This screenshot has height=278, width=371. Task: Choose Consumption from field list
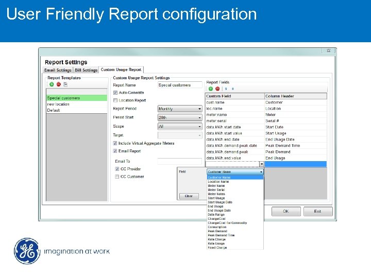point(235,227)
